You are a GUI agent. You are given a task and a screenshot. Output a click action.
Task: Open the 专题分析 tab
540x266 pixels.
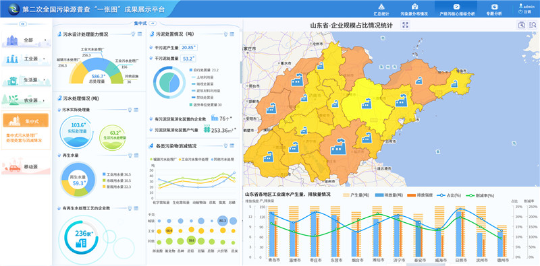[x=494, y=9]
